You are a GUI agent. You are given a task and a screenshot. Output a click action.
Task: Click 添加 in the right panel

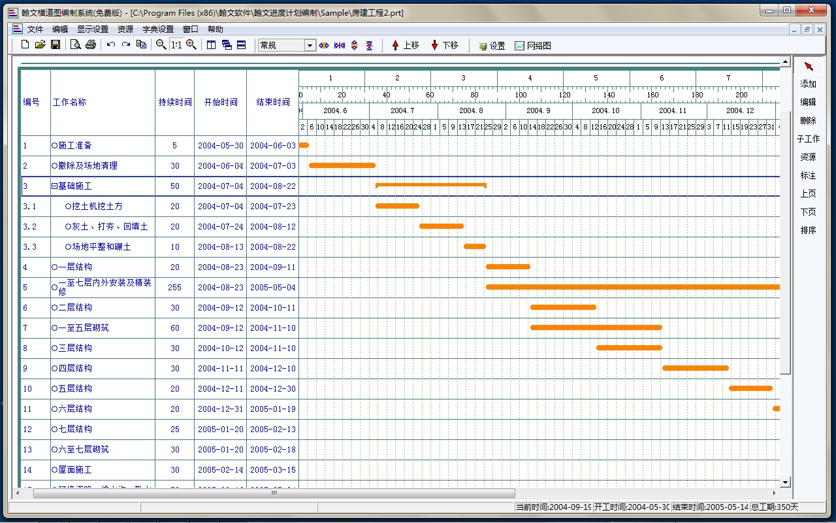point(809,84)
